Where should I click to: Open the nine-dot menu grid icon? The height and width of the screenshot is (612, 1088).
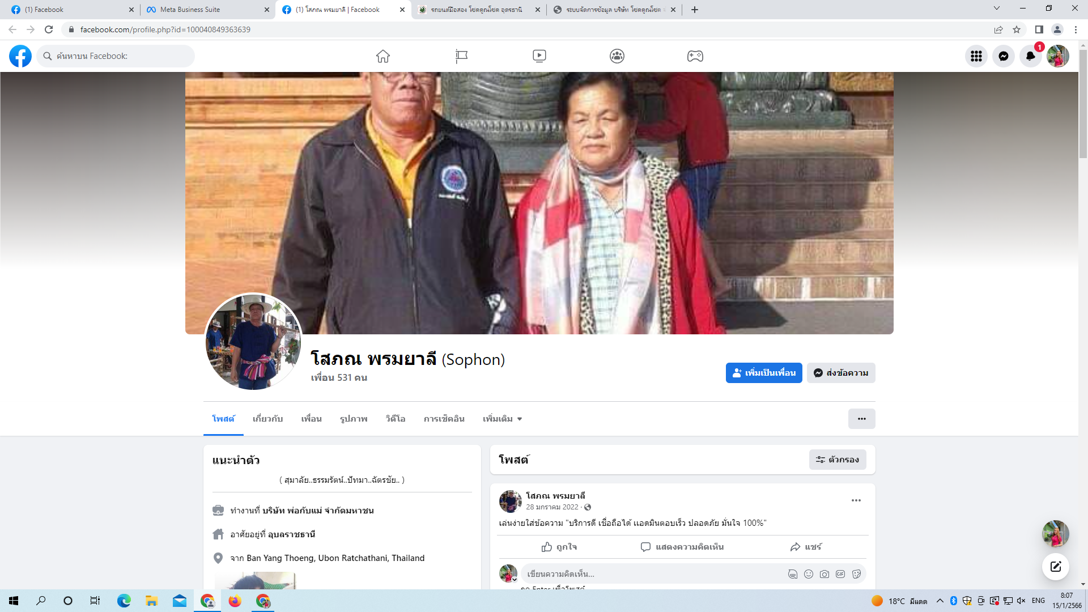976,56
